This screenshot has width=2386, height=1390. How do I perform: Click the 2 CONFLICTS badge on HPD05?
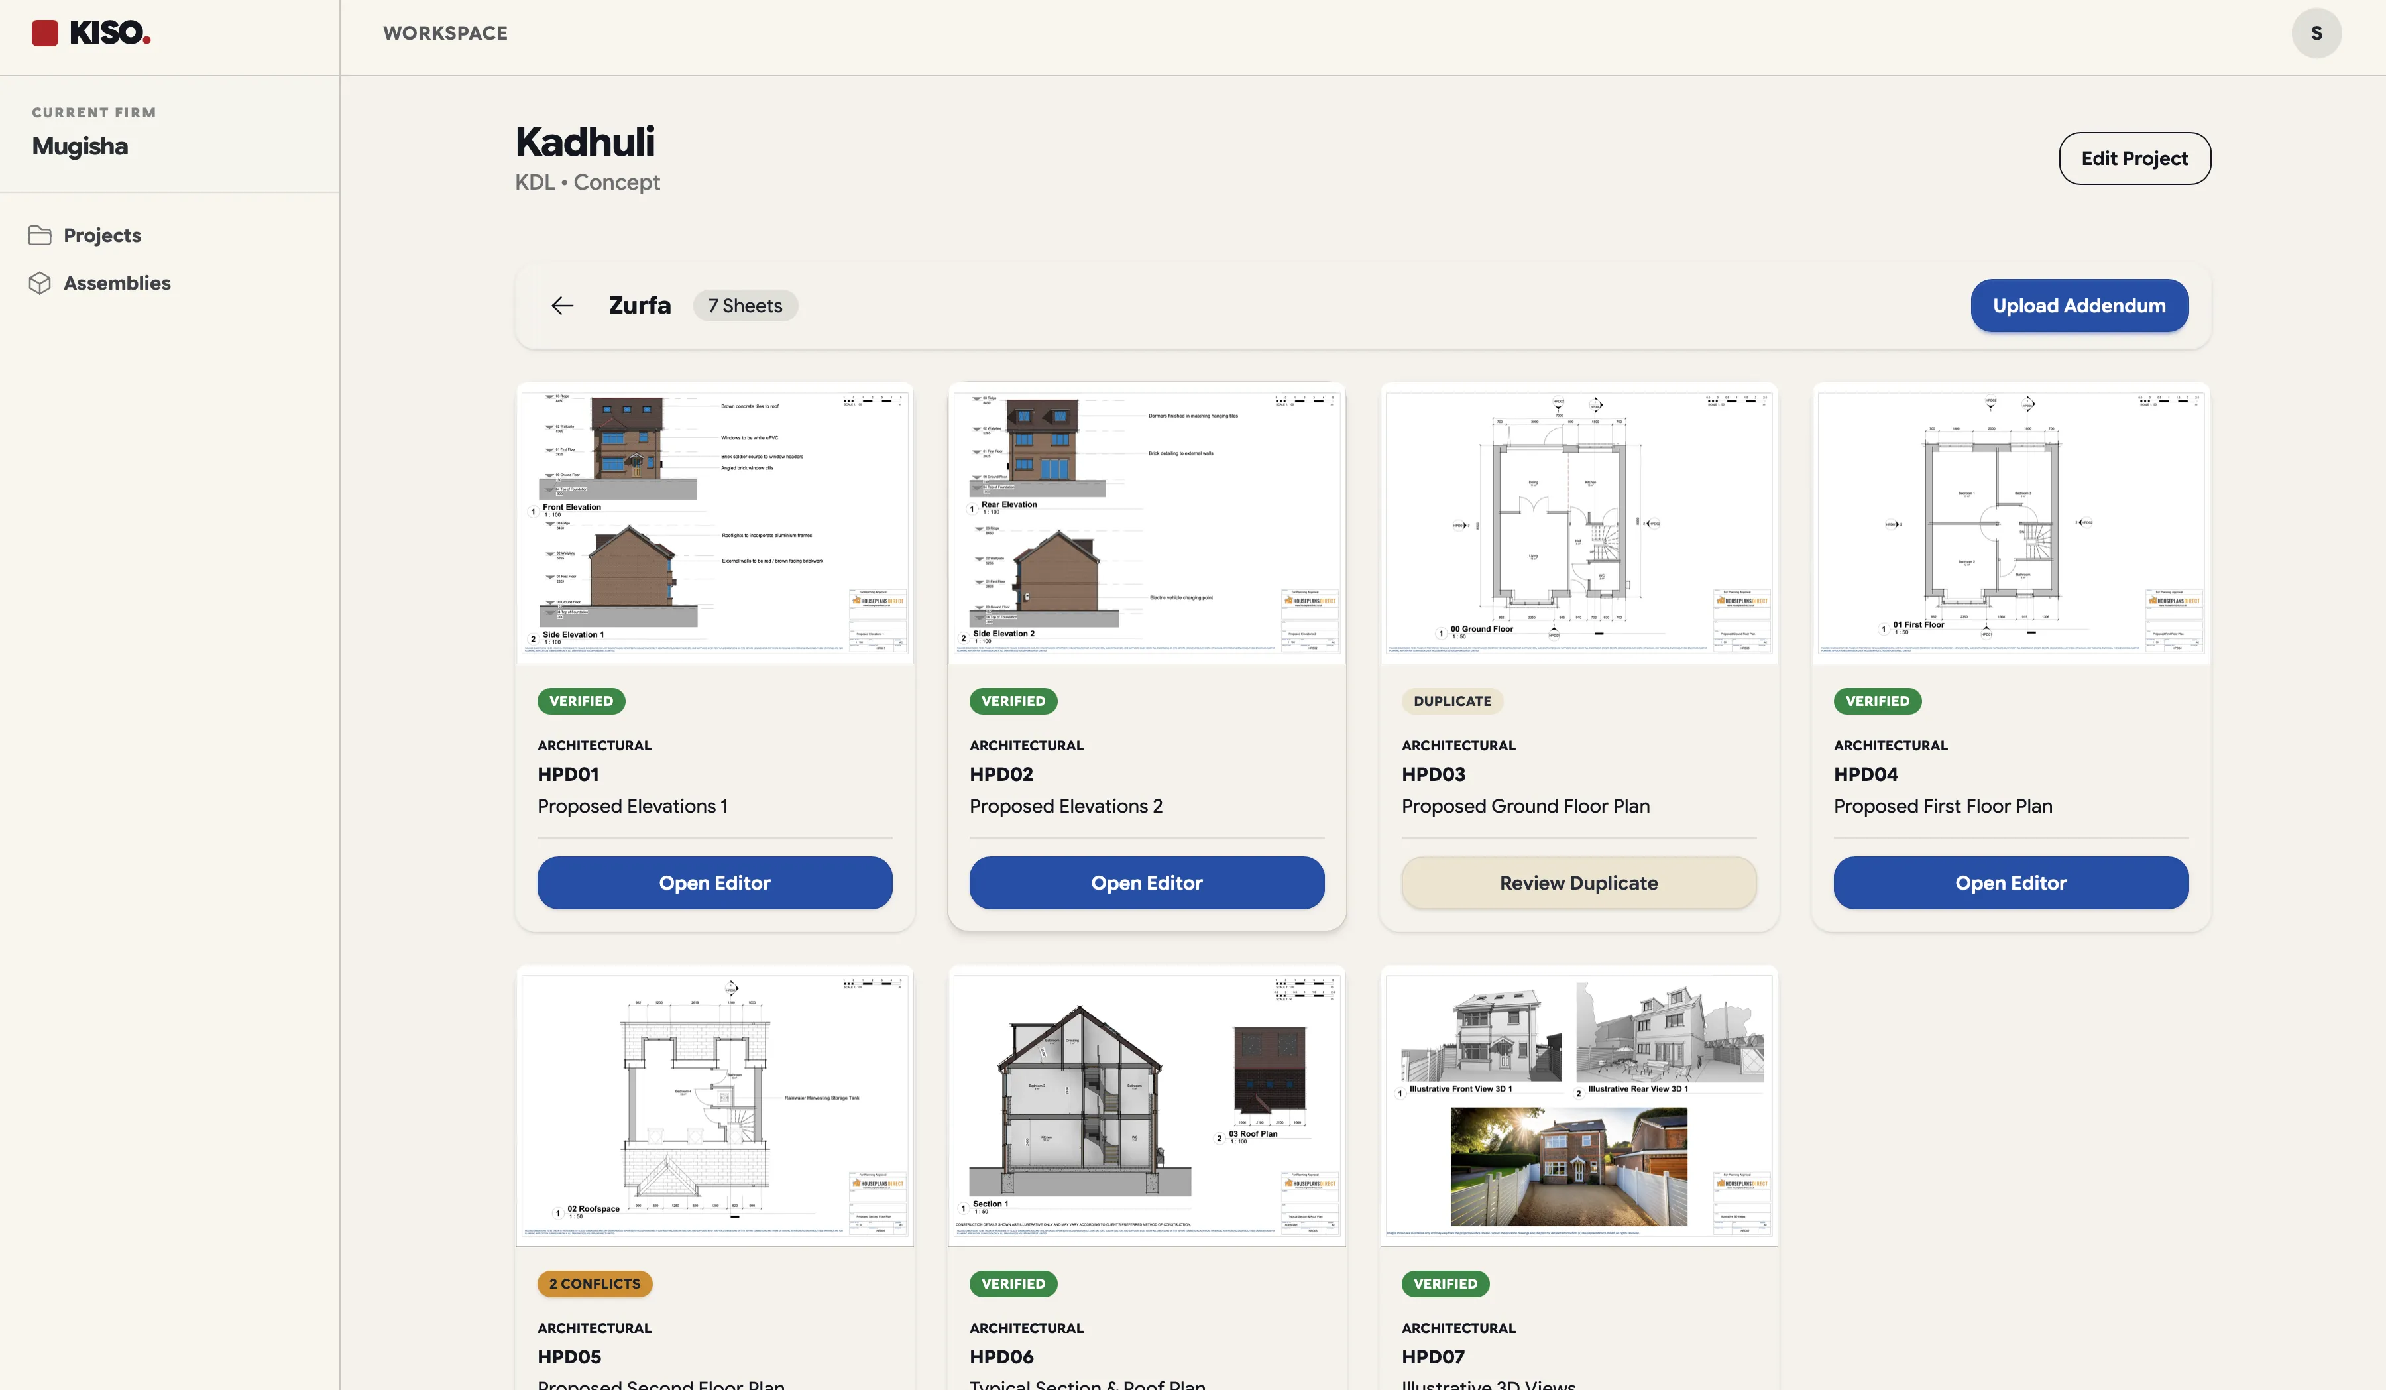(x=595, y=1284)
